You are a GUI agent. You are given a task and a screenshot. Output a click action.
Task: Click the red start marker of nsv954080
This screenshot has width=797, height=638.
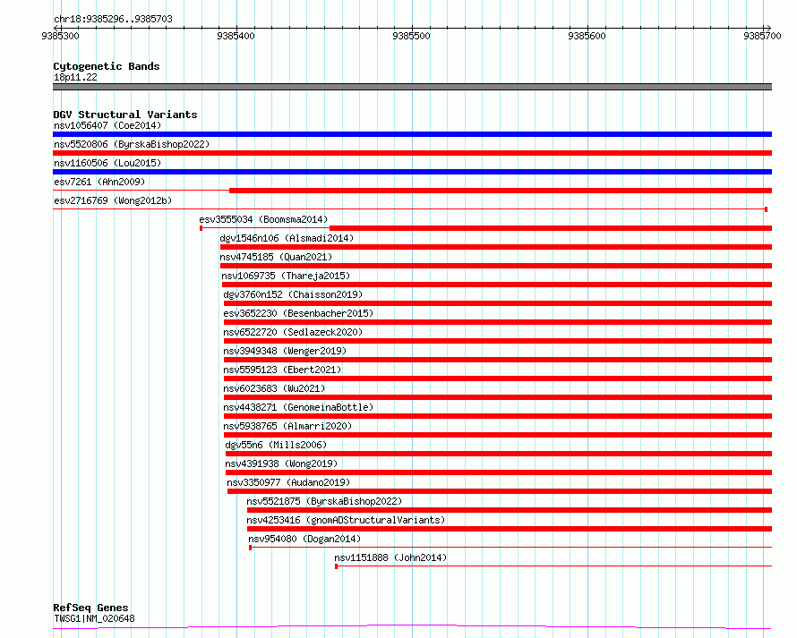[250, 548]
